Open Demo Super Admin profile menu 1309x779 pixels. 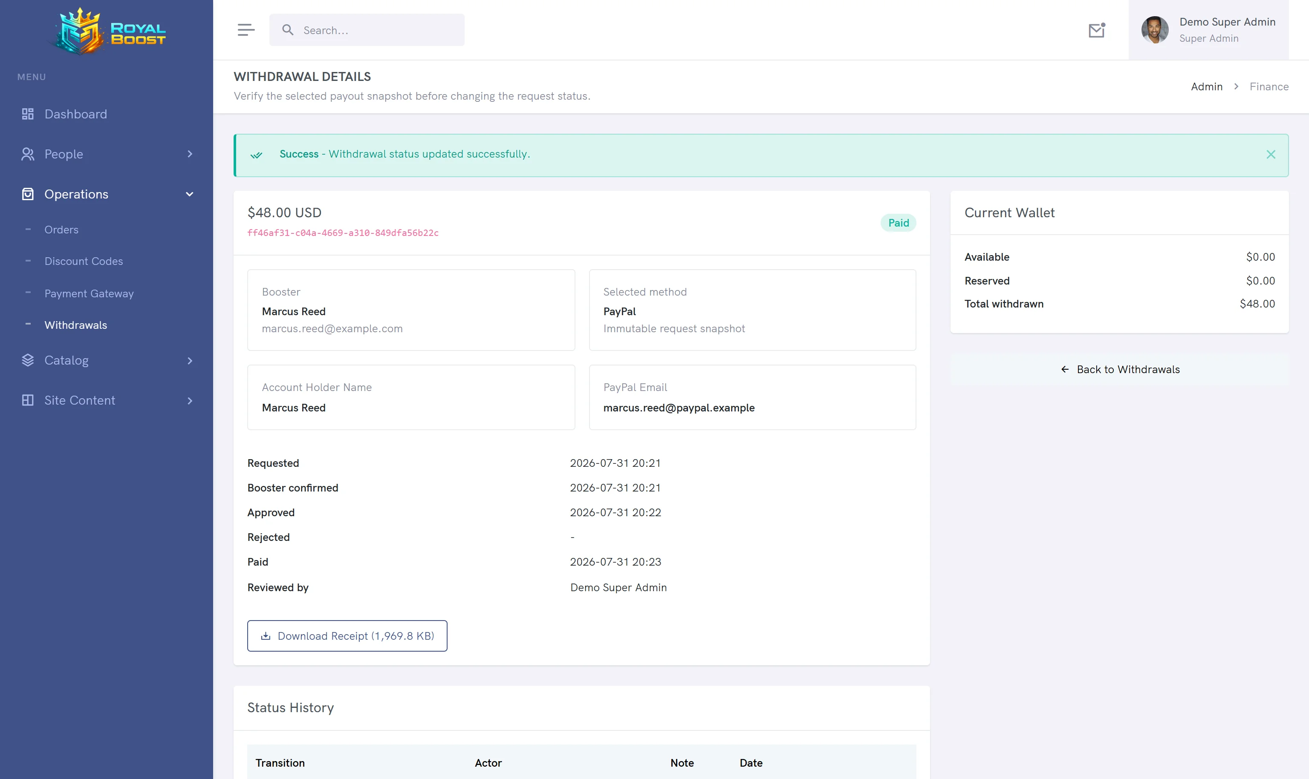[1208, 30]
